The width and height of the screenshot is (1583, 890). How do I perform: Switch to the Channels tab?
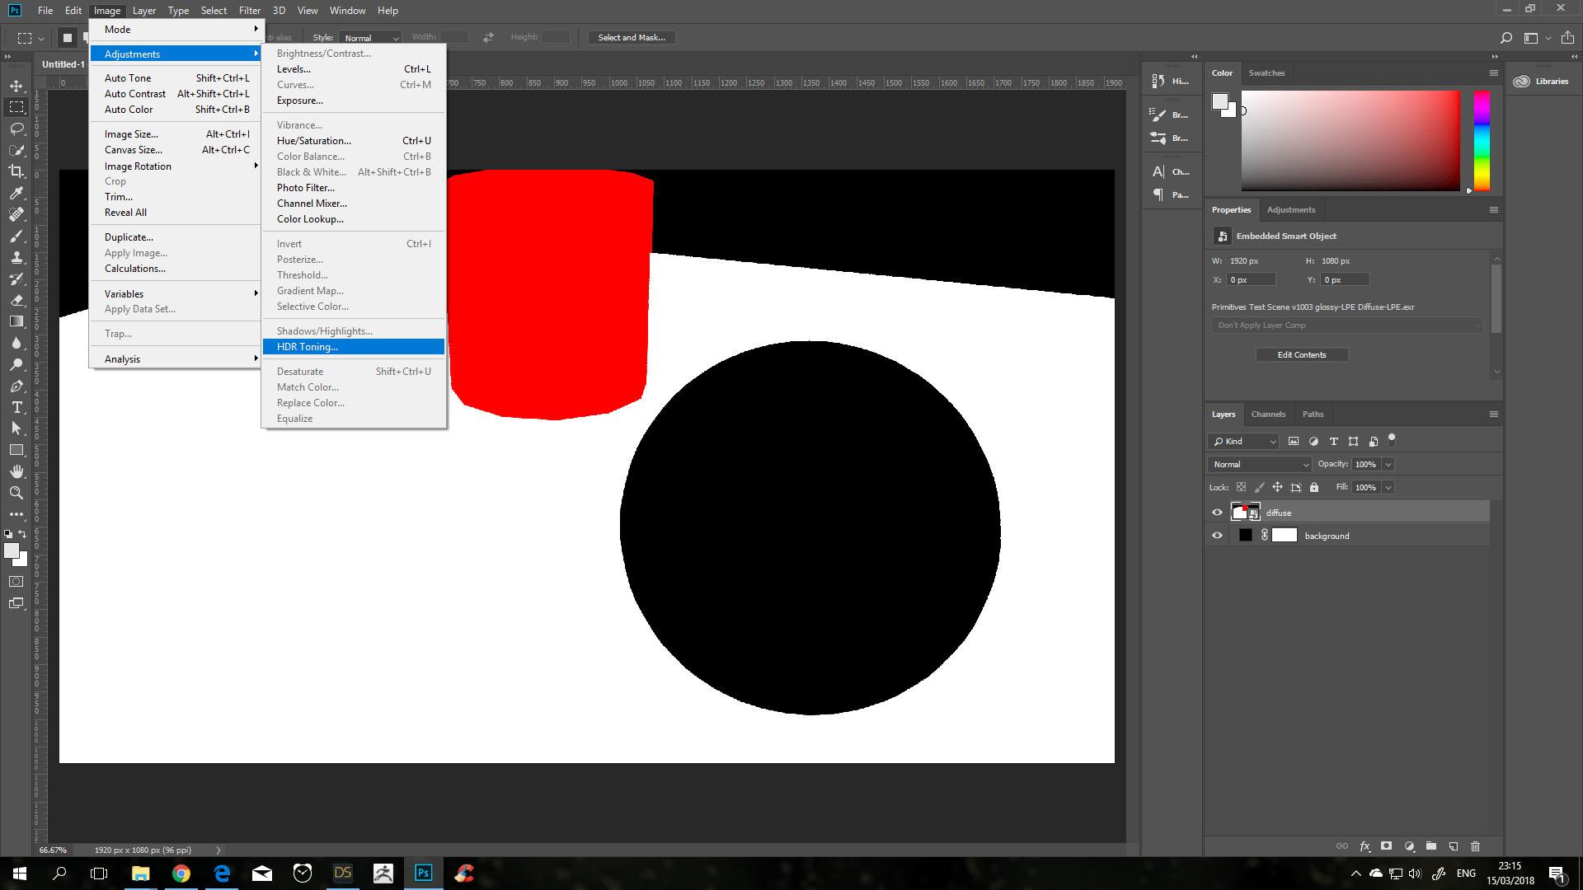coord(1267,414)
